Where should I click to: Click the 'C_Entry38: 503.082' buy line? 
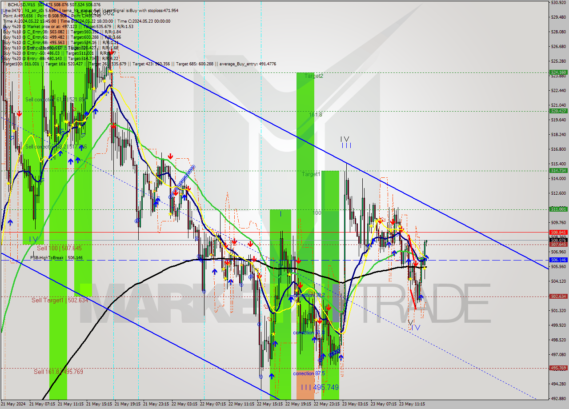point(62,32)
